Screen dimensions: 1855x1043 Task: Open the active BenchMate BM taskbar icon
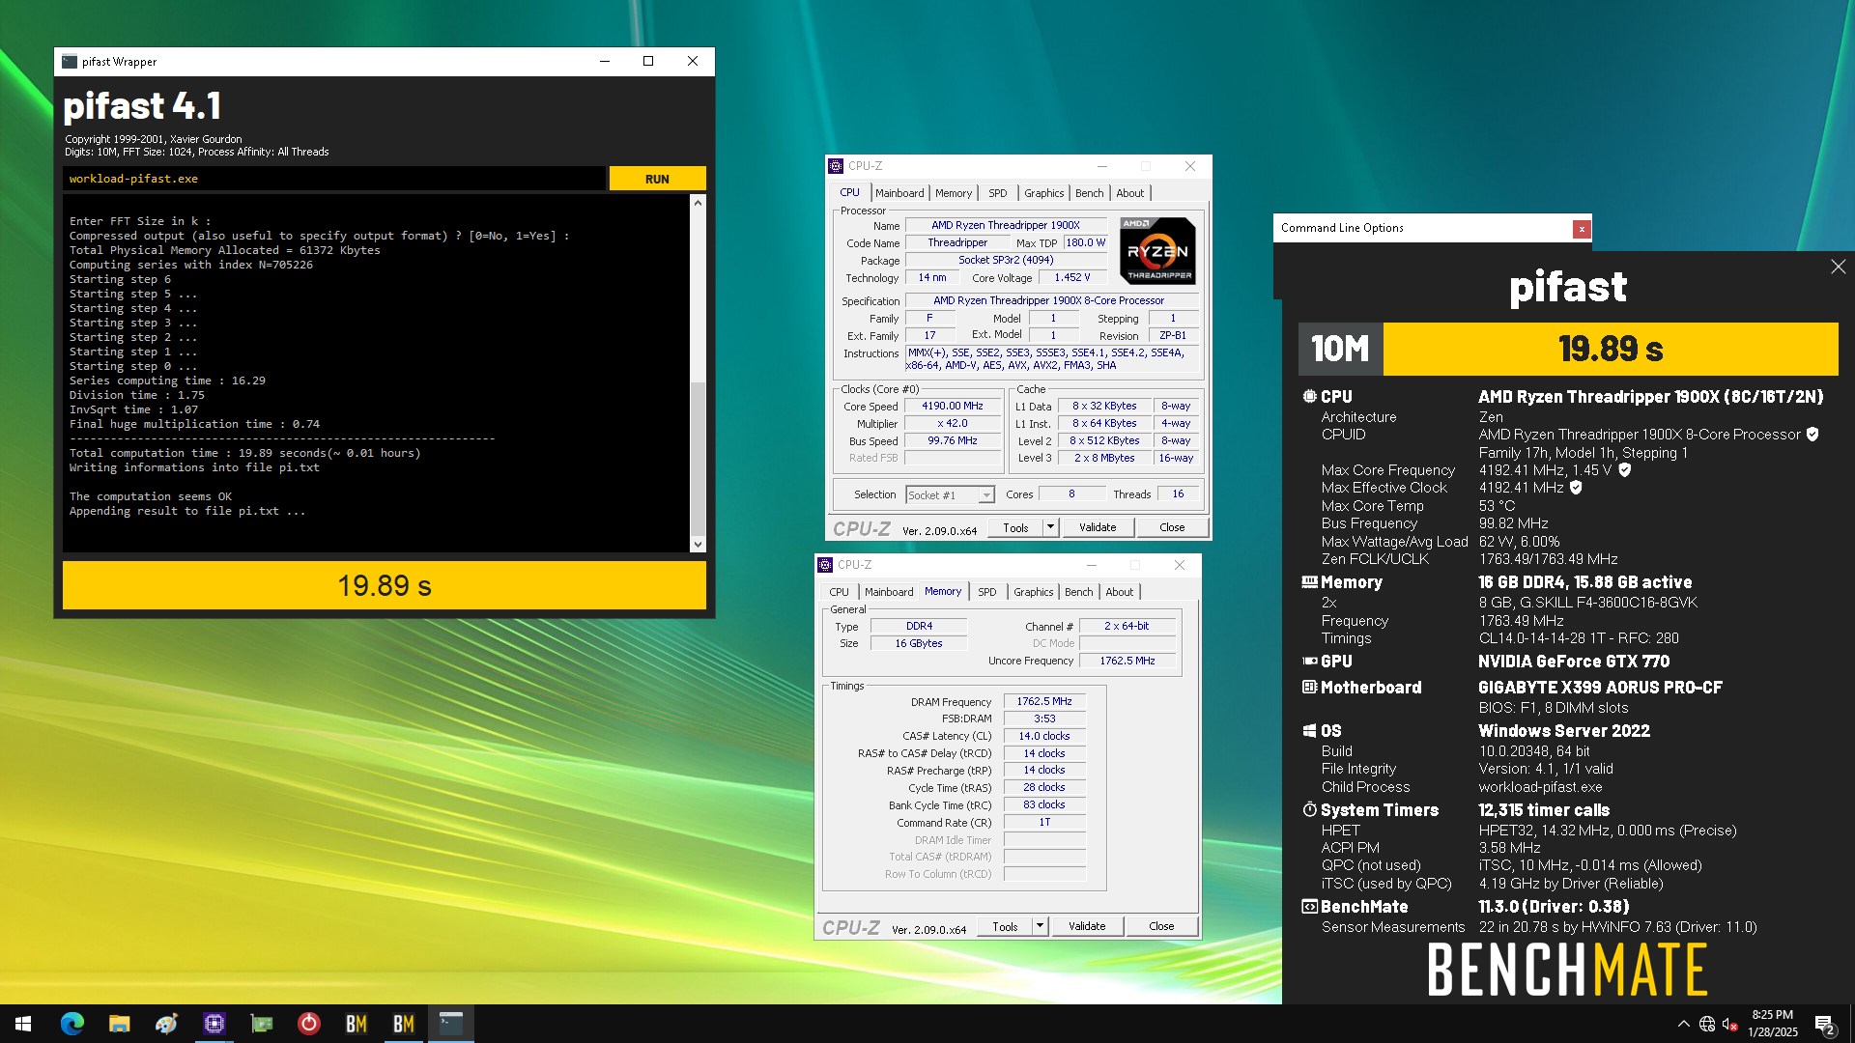[403, 1024]
